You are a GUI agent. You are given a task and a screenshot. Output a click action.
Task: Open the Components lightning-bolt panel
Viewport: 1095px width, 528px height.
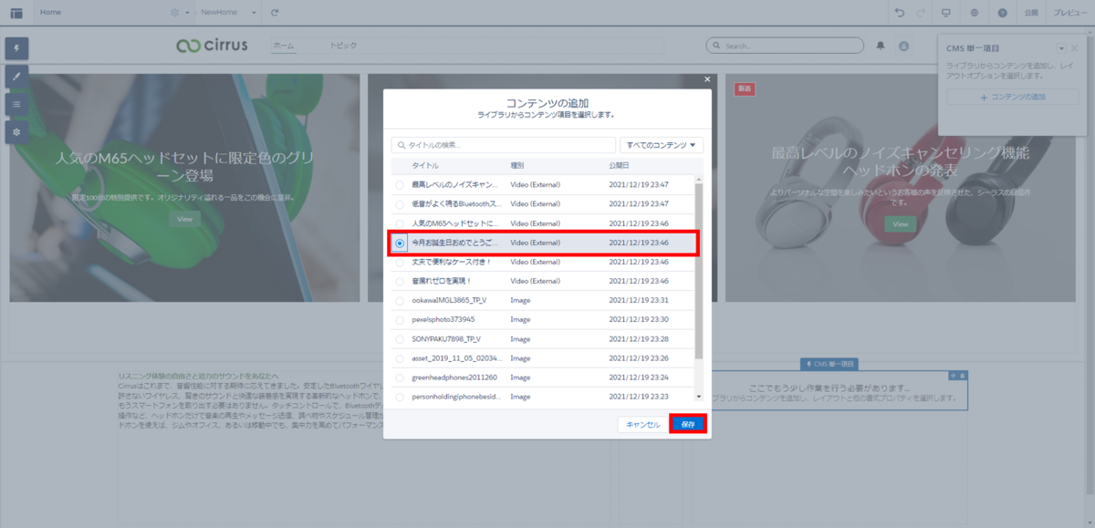coord(16,48)
